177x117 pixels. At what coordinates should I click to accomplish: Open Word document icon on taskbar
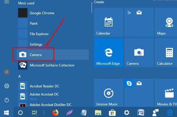[141, 113]
